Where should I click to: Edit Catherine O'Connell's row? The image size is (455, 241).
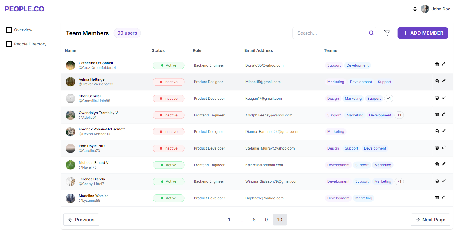point(444,64)
